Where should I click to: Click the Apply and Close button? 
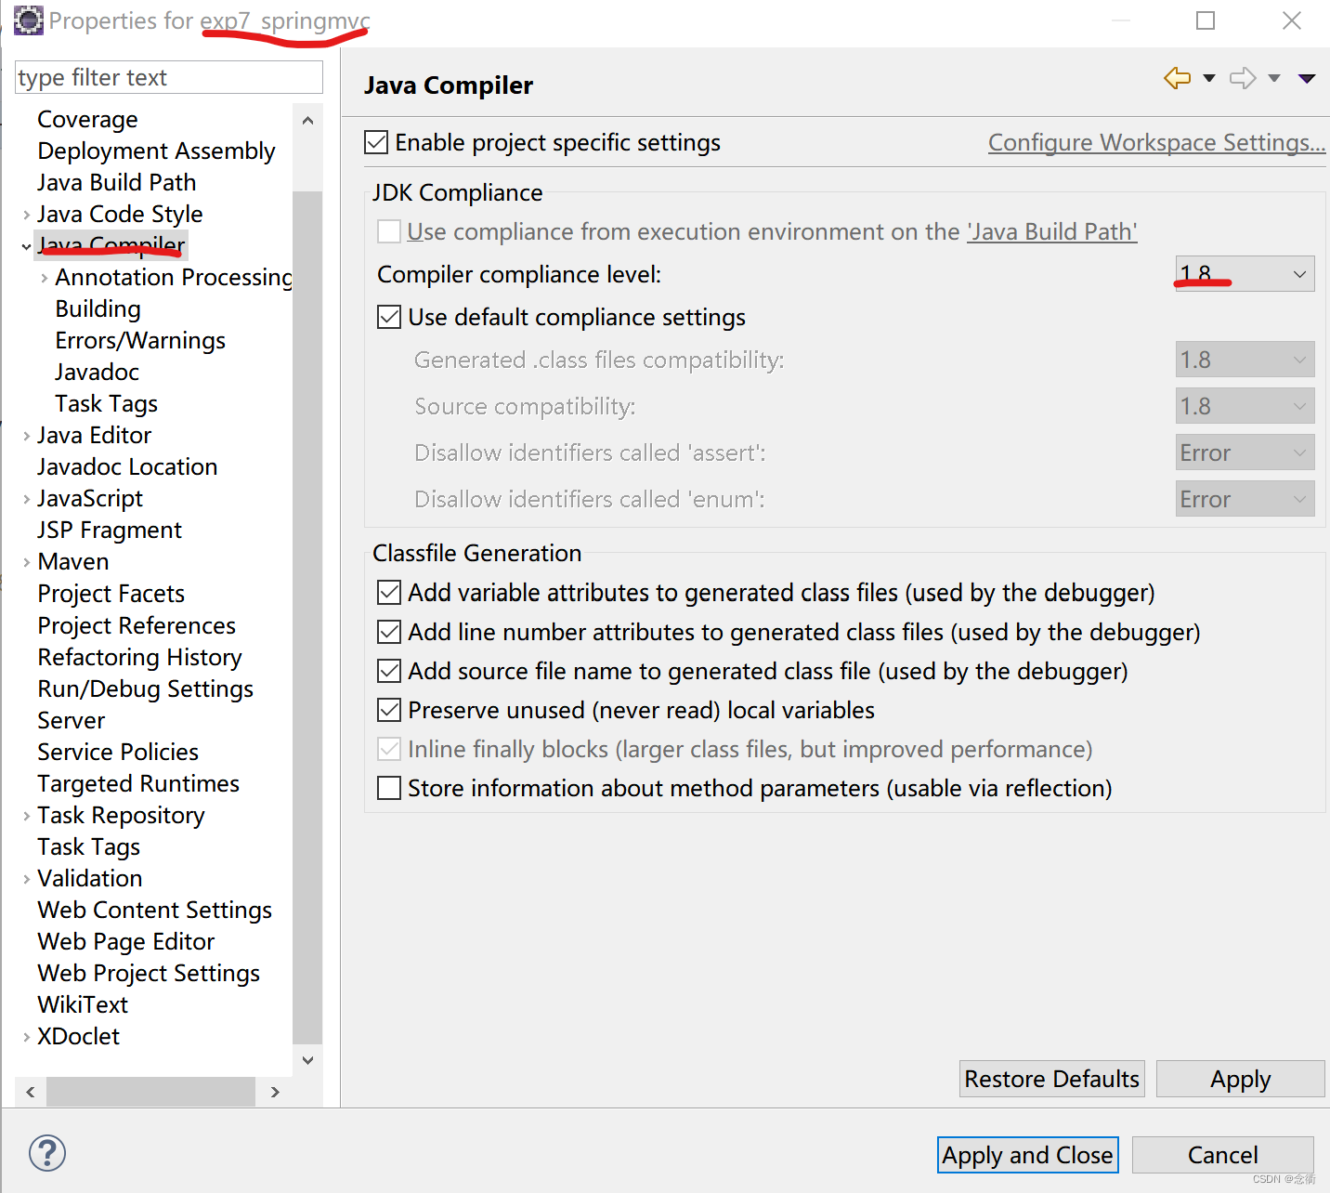tap(1027, 1155)
